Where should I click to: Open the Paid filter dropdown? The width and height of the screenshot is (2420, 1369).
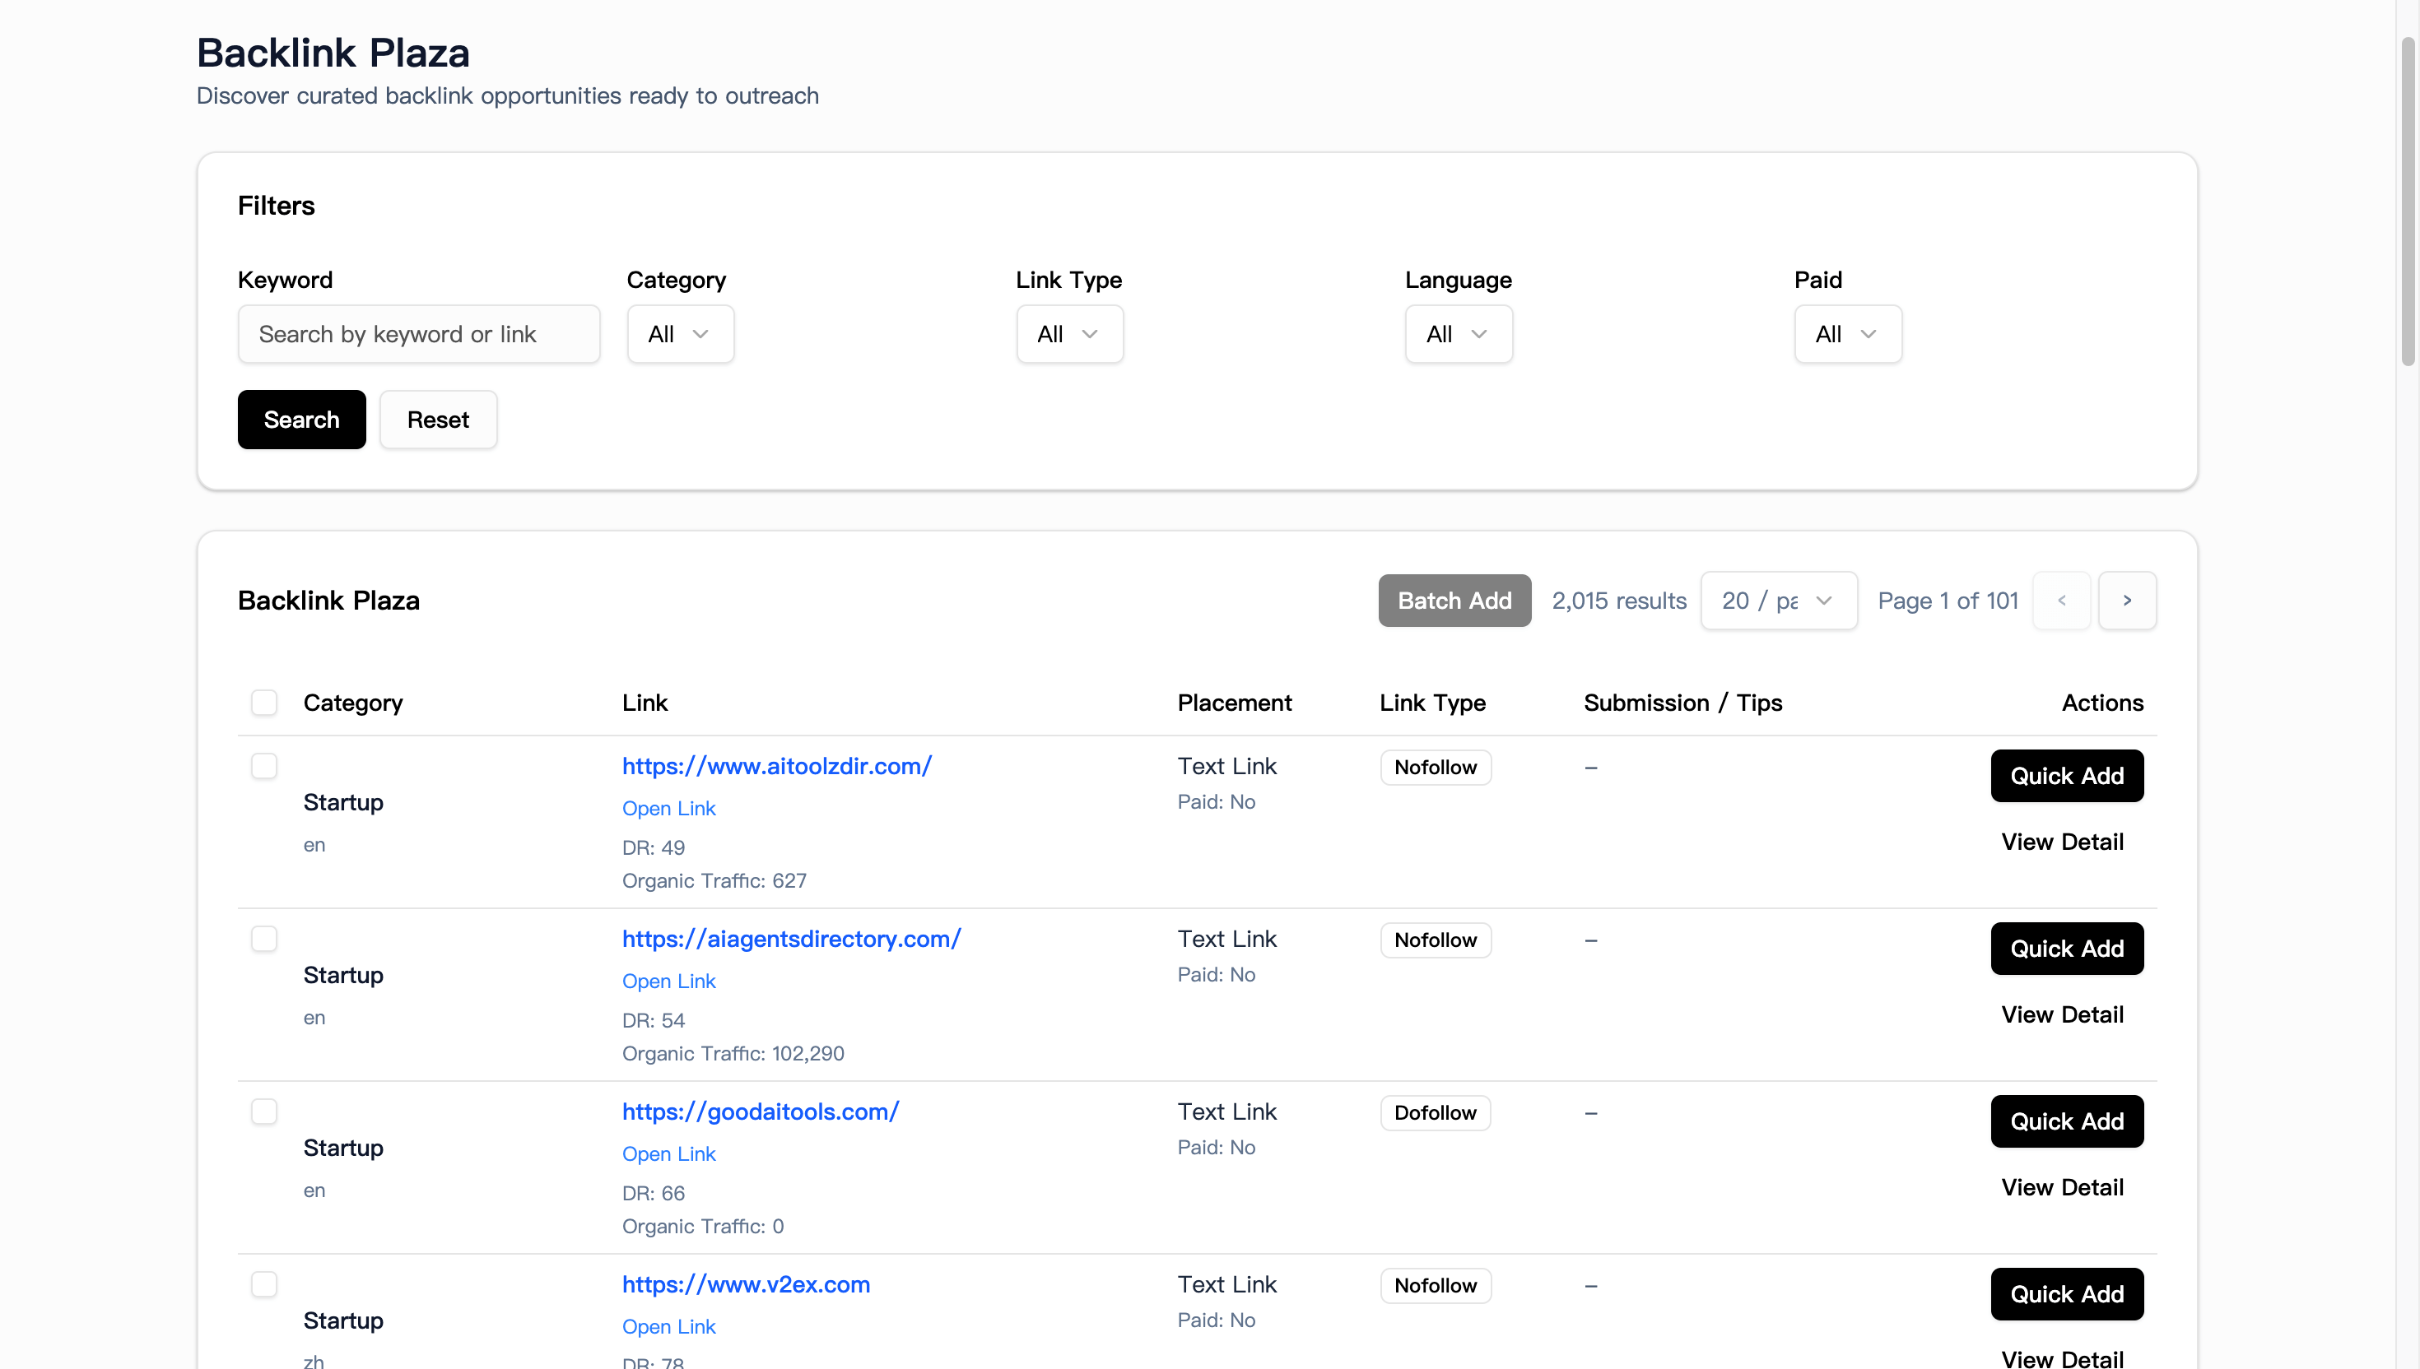[x=1847, y=334]
